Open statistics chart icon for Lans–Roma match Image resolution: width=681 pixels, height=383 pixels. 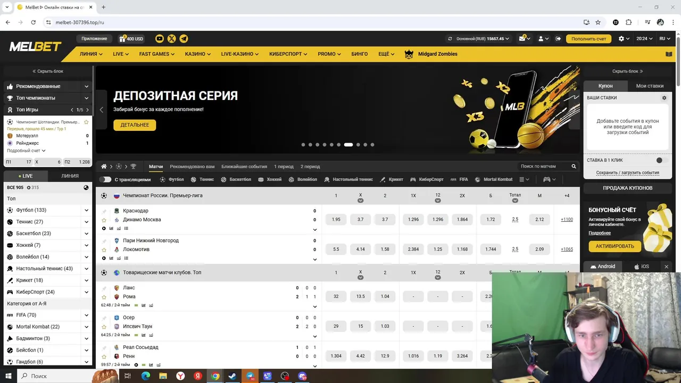144,305
